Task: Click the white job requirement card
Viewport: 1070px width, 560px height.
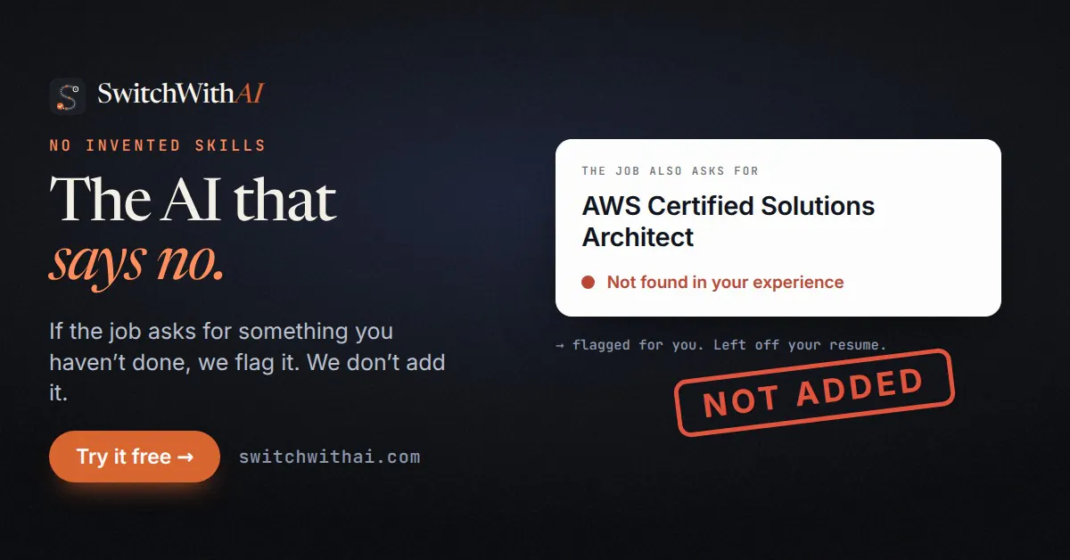Action: click(778, 227)
